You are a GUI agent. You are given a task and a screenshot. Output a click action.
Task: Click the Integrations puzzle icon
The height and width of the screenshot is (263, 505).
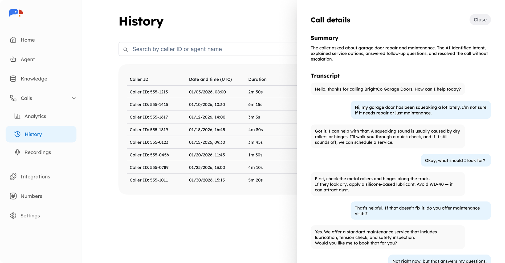[13, 177]
